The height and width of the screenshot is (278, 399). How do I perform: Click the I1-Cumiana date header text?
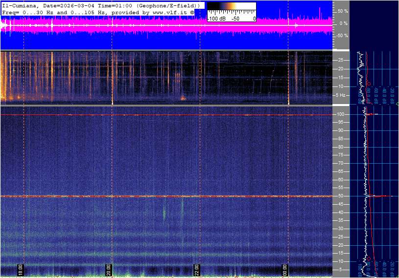click(x=49, y=5)
